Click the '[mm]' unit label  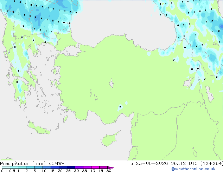coord(39,164)
